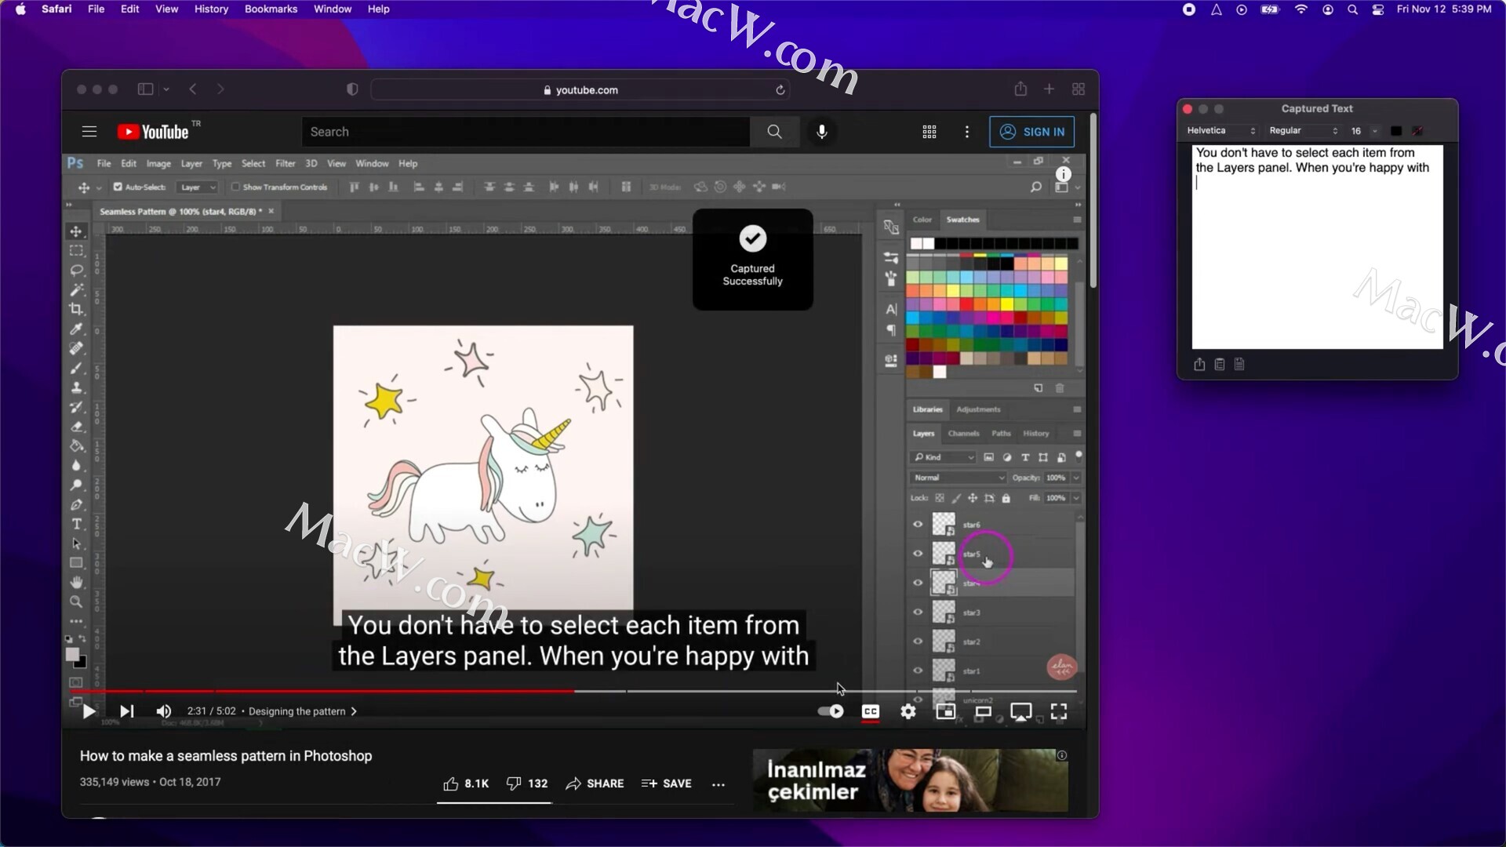Click the video progress bar
Viewport: 1506px width, 847px height.
click(573, 691)
